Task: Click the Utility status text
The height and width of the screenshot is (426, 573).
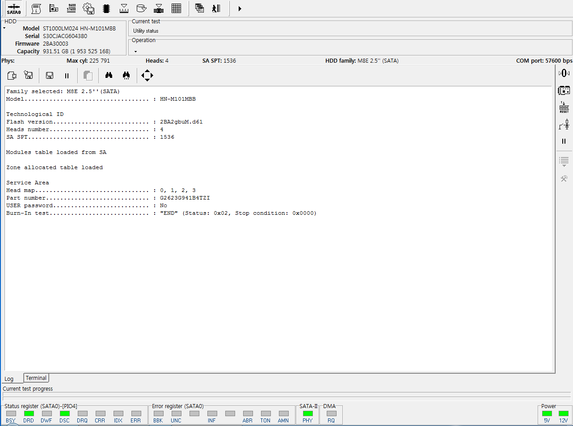Action: 146,31
